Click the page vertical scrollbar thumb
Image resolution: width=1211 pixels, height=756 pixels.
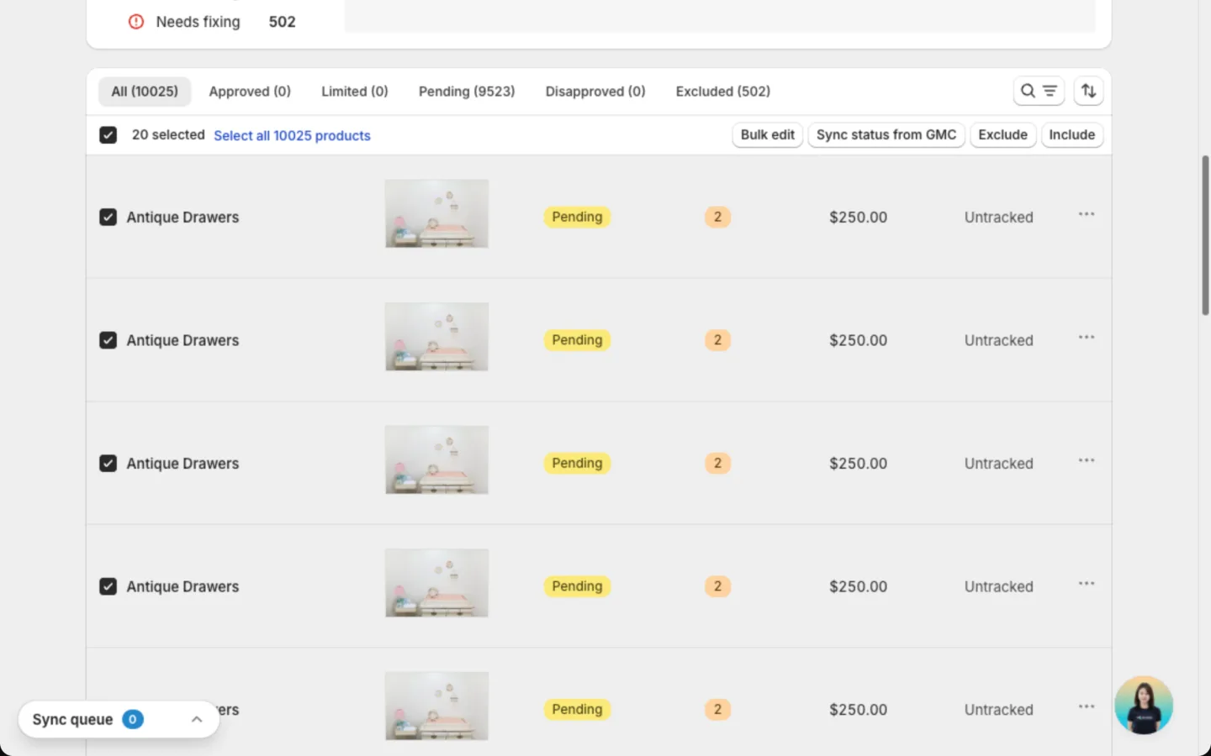tap(1205, 235)
